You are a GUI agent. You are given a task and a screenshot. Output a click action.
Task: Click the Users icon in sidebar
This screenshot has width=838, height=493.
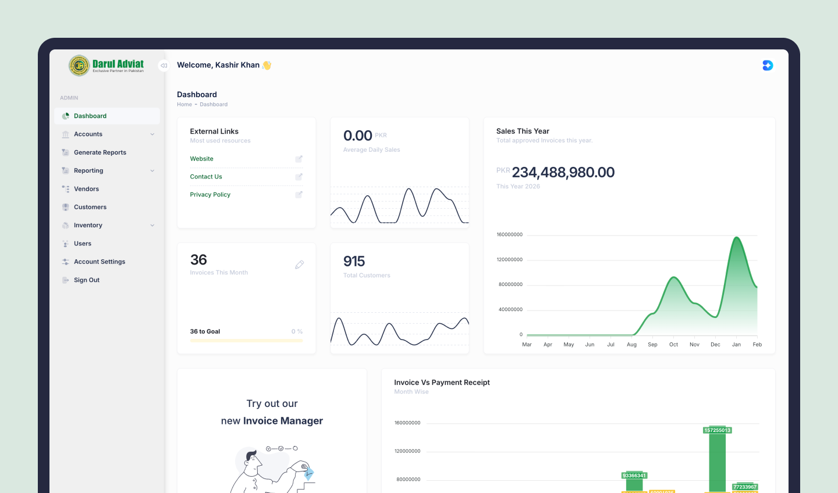pos(66,244)
